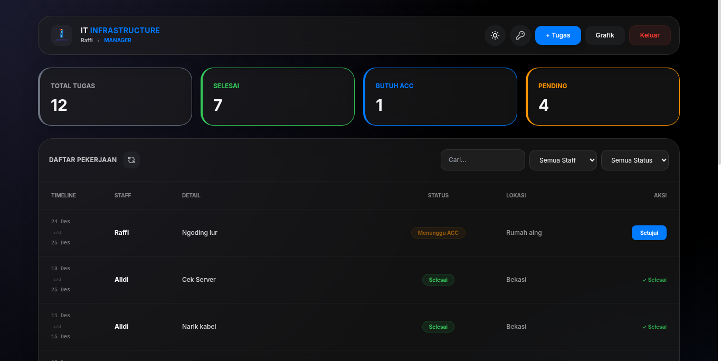Image resolution: width=721 pixels, height=361 pixels.
Task: Click the IT Infrastructure company logo
Action: click(x=61, y=35)
